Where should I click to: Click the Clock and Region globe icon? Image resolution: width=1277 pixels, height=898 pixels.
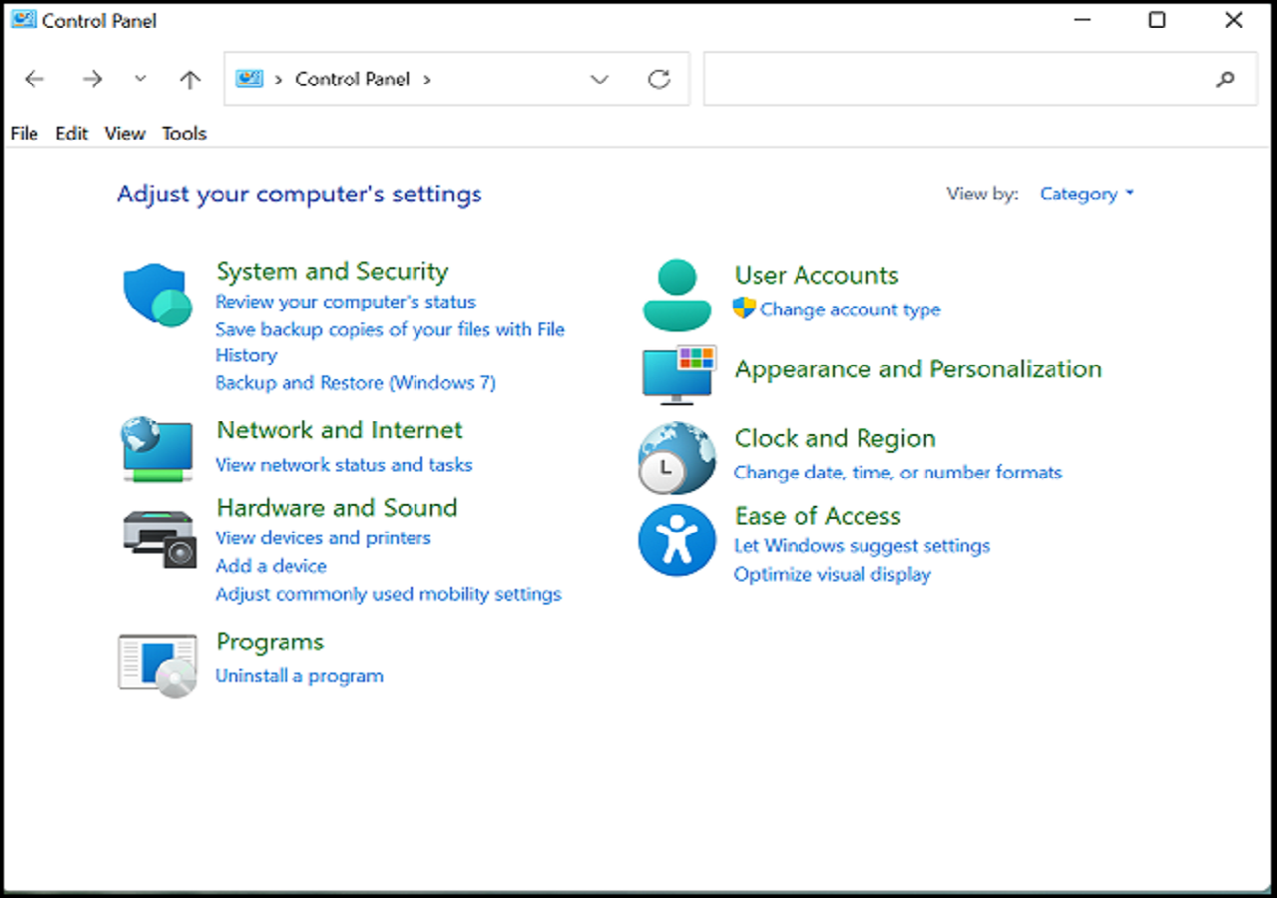pos(676,458)
